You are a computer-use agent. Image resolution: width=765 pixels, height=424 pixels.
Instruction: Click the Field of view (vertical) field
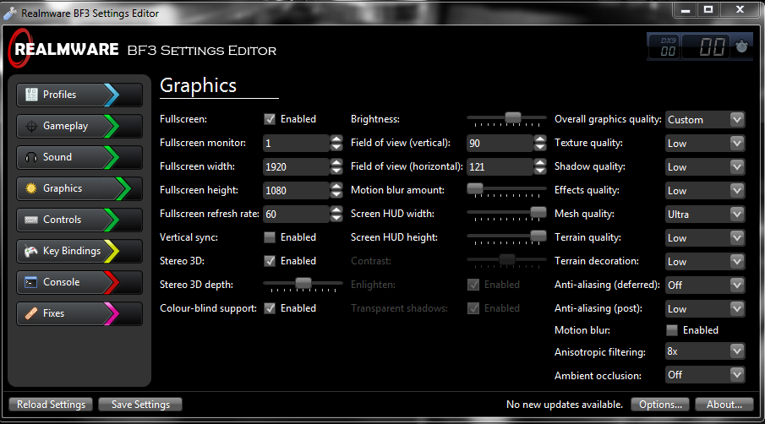(x=500, y=144)
